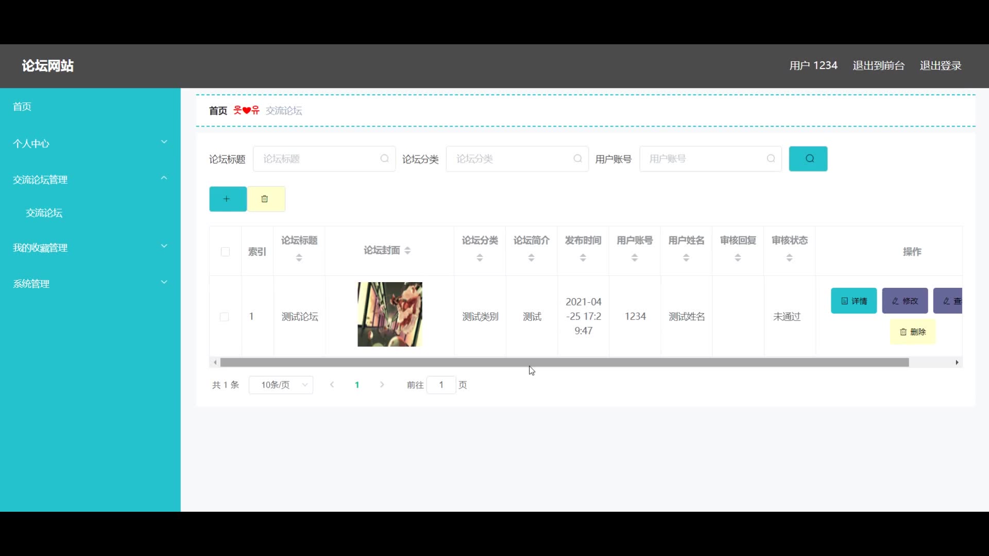Screen dimensions: 989x556
Task: Go to 首页 in the sidebar
Action: tap(22, 107)
